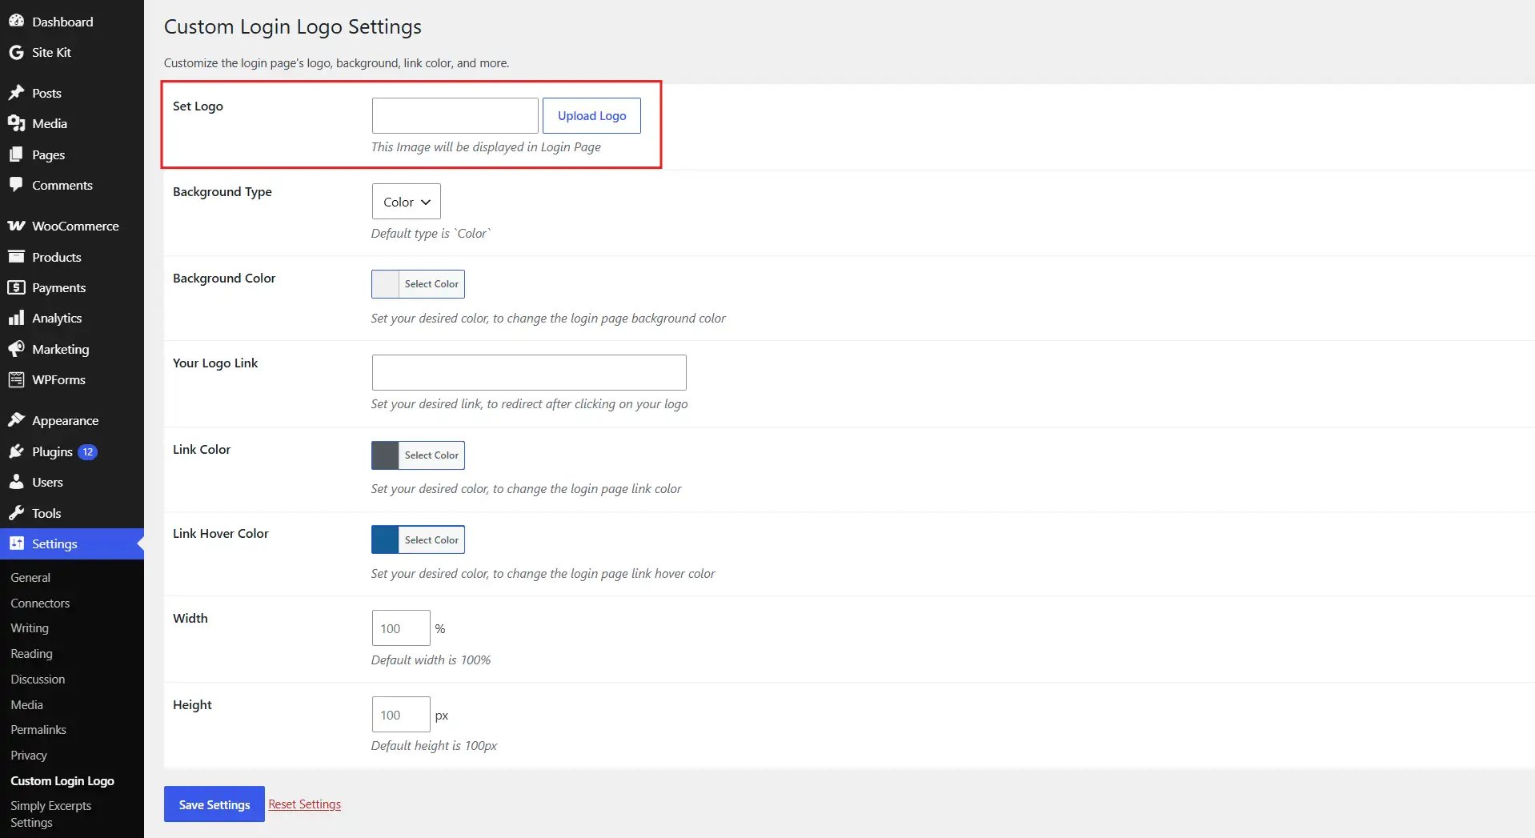This screenshot has width=1535, height=838.
Task: Click the Pages icon
Action: (x=16, y=154)
